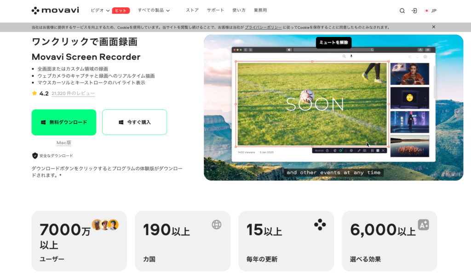Screen dimensions: 471x275
Task: Click the 今すぐ購入 button
Action: tap(134, 123)
